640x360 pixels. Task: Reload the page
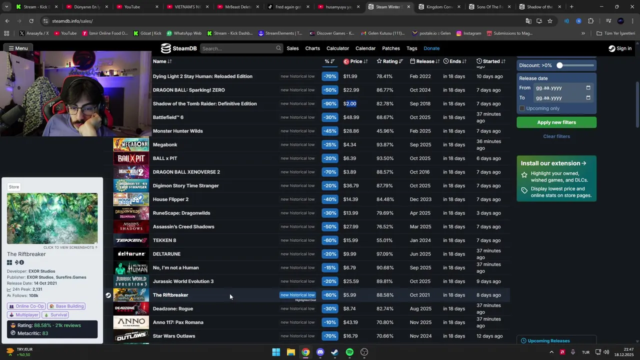pyautogui.click(x=31, y=21)
